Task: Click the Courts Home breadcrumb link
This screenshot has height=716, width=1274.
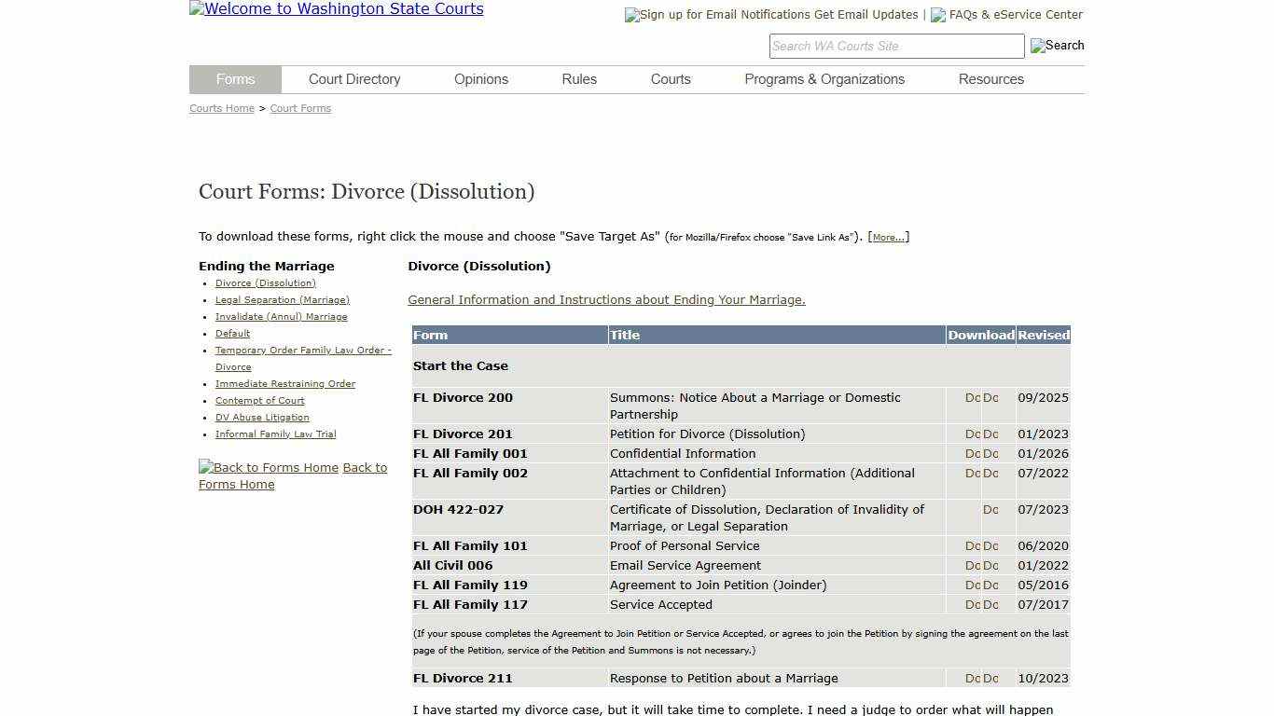Action: pos(221,108)
